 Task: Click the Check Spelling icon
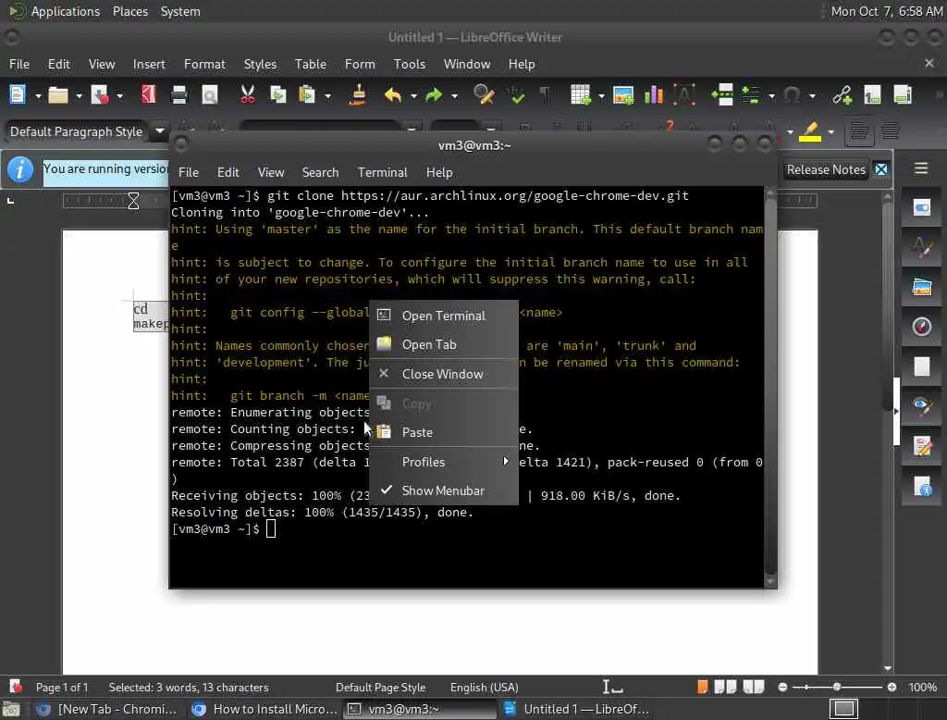tap(515, 95)
